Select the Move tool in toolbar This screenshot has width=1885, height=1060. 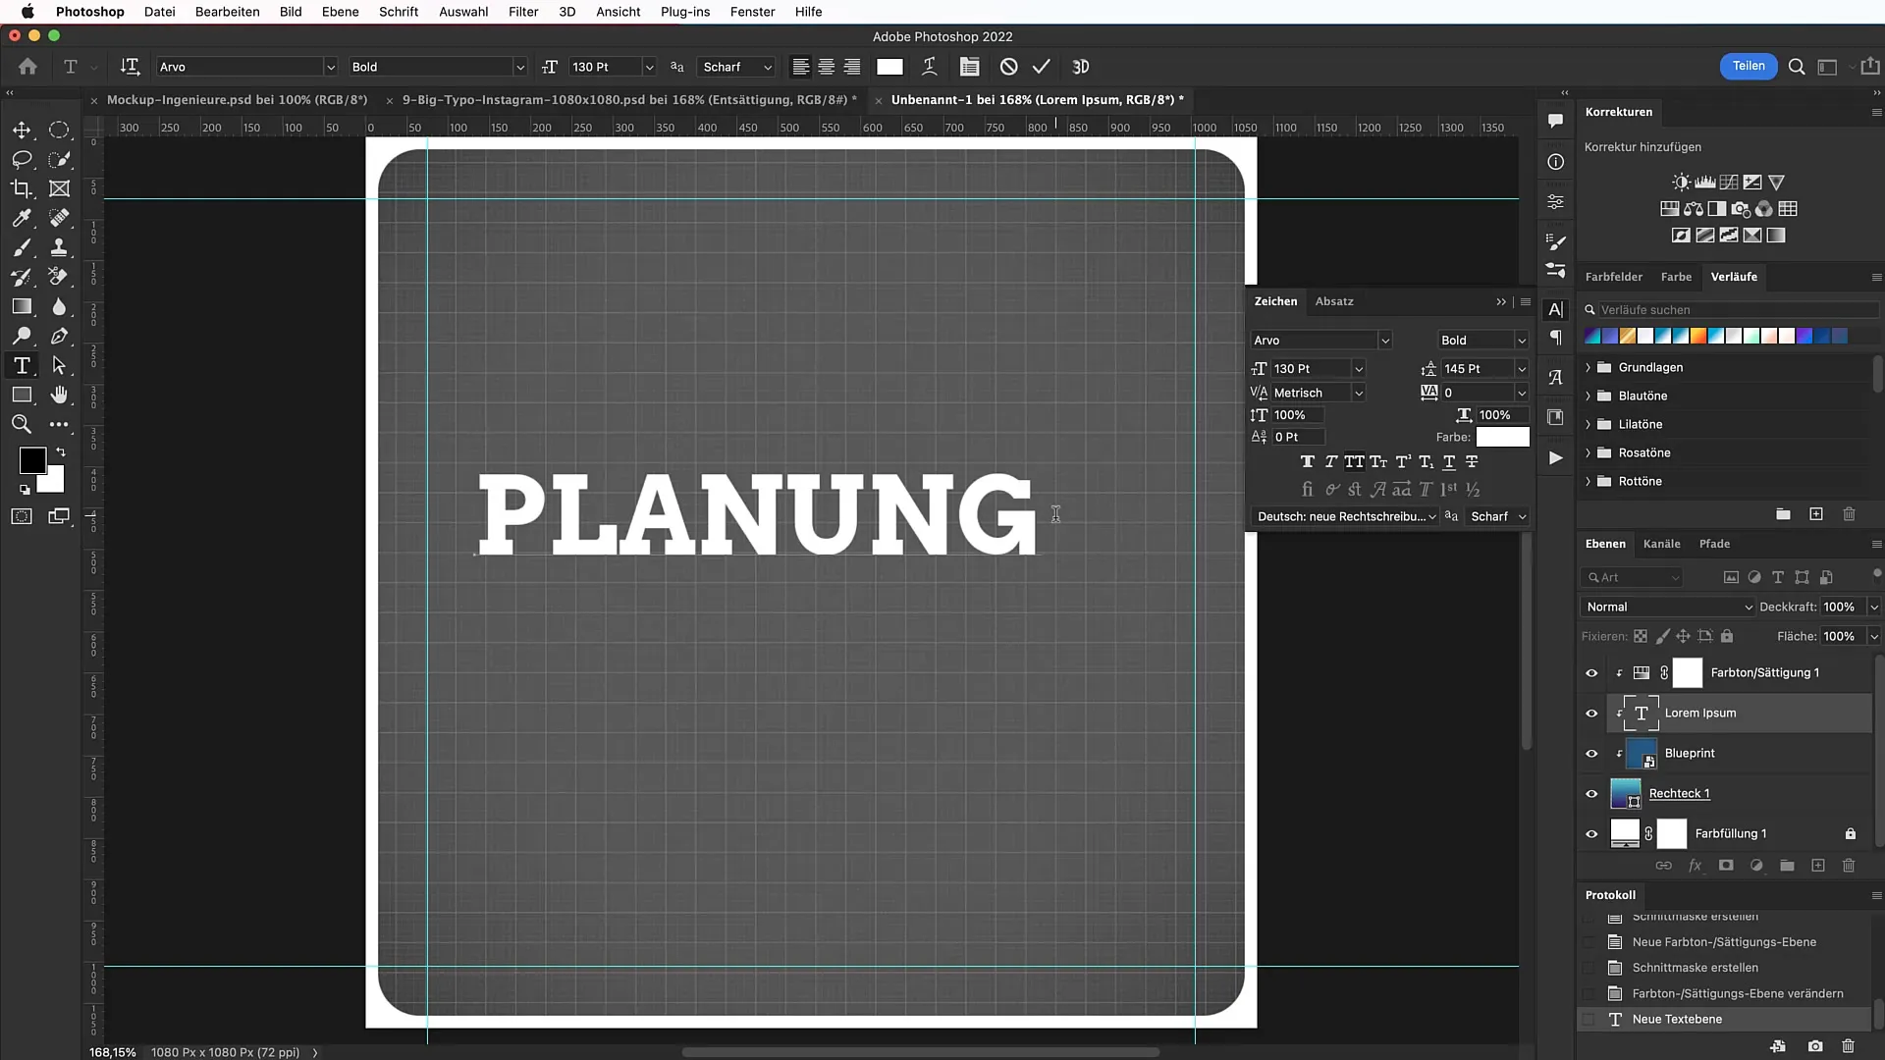20,130
